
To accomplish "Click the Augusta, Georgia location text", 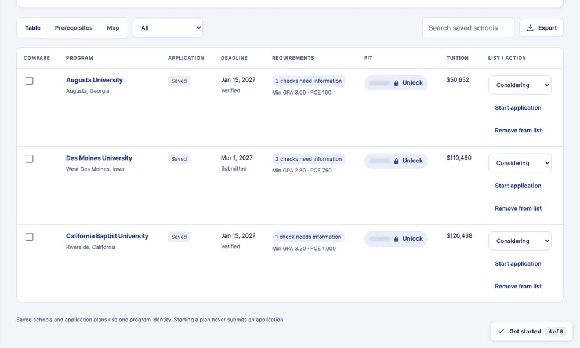I will 88,91.
